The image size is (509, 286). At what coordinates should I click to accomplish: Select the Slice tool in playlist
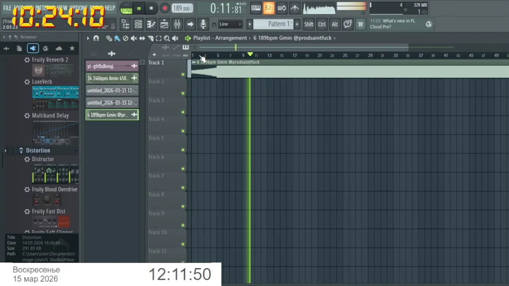click(151, 38)
